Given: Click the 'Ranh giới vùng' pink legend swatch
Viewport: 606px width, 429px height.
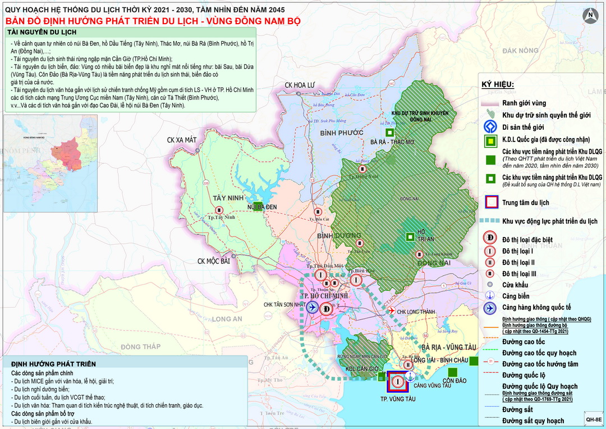Looking at the screenshot, I should coord(489,103).
